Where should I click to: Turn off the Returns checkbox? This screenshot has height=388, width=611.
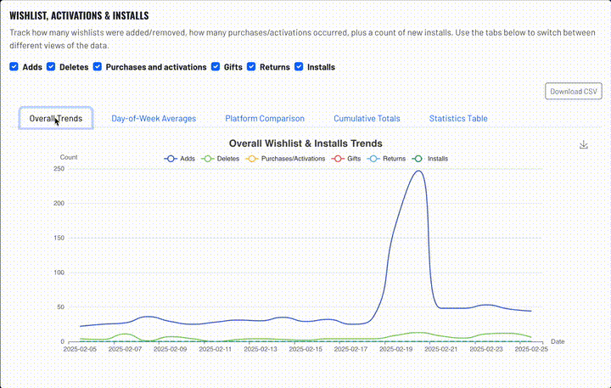click(252, 67)
